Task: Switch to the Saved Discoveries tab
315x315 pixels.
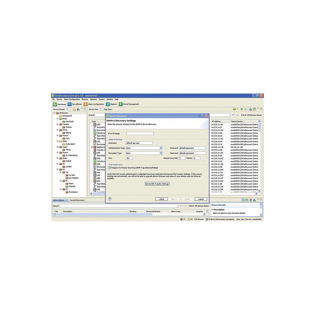Action: (77, 200)
